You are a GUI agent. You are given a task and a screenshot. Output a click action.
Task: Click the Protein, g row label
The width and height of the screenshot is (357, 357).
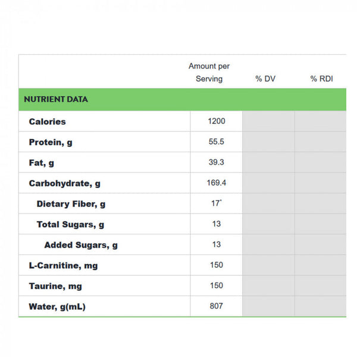coord(51,142)
